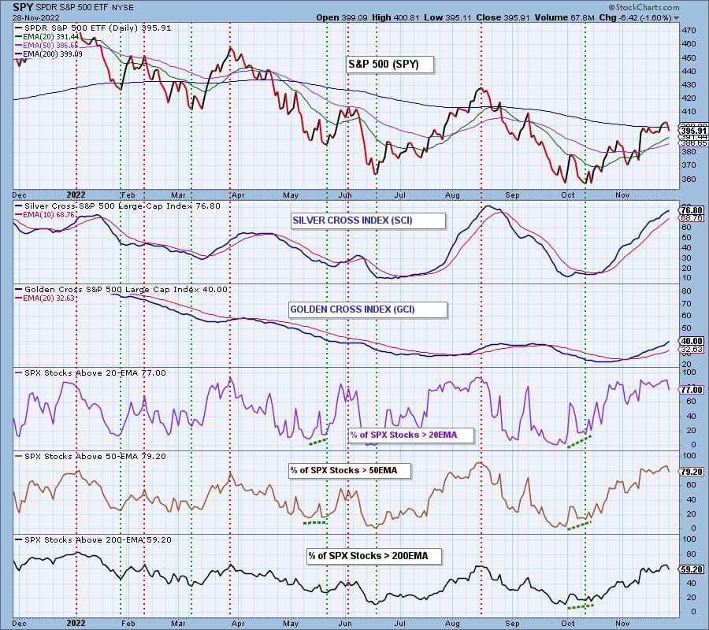The image size is (709, 630).
Task: Click the 'Close 395.91' header value
Action: tap(503, 17)
